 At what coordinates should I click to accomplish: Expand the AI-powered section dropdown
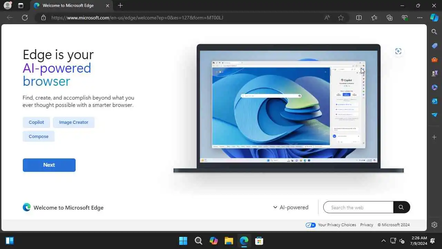291,207
